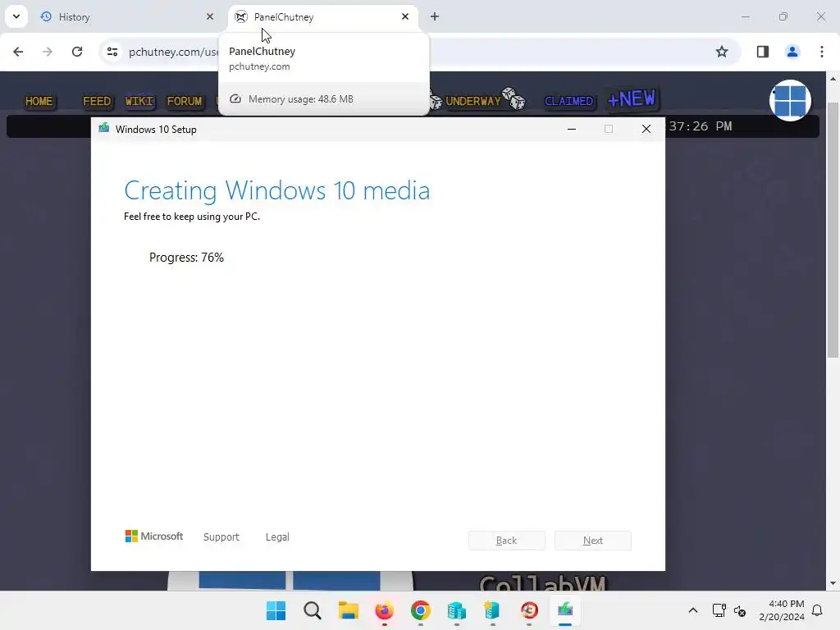Image resolution: width=840 pixels, height=630 pixels.
Task: Open the network status tray icon
Action: point(719,610)
